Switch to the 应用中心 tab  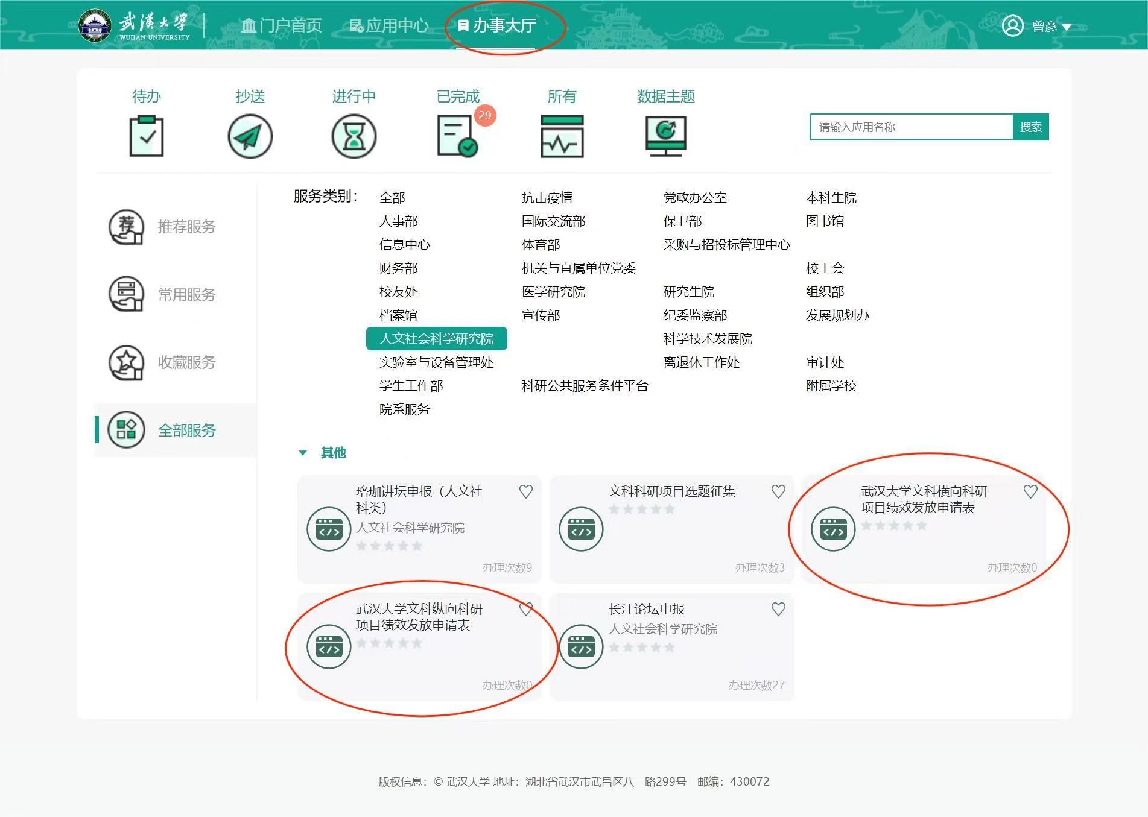tap(389, 25)
